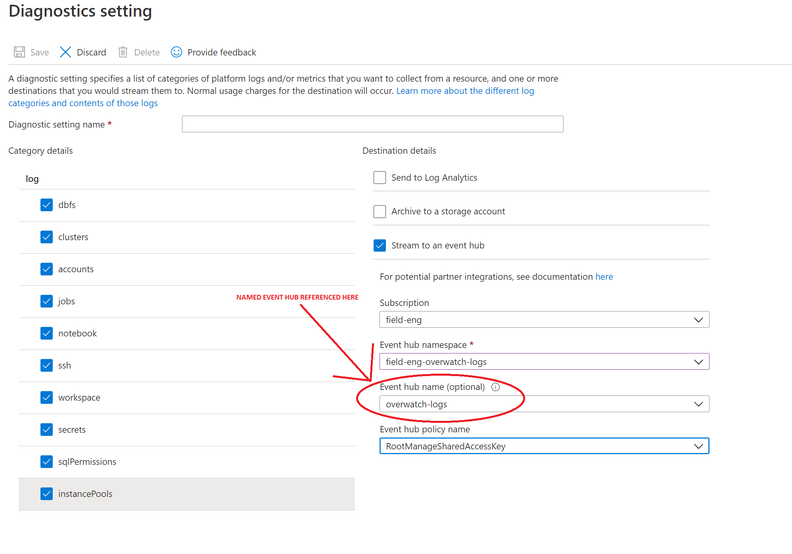
Task: Open the 'Learn more about the different log categories' link
Action: pos(465,91)
